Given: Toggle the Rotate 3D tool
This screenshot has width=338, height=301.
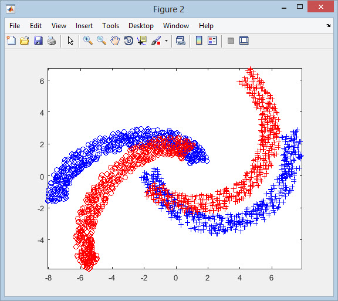Looking at the screenshot, I should pos(129,40).
